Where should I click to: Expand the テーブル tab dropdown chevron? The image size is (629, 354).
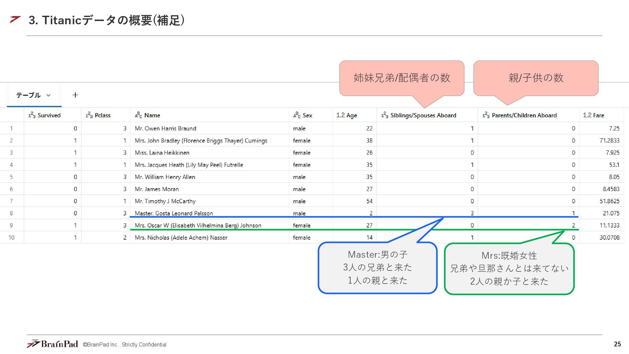pos(48,95)
